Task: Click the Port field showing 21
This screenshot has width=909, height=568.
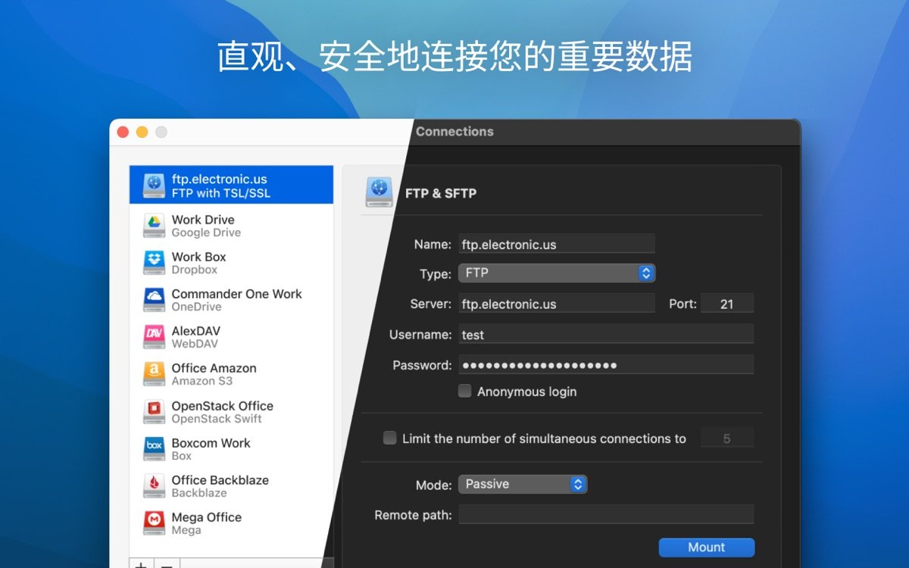Action: [727, 303]
